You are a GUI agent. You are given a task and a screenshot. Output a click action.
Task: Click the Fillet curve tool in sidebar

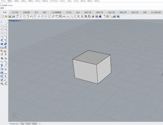(x=5, y=37)
